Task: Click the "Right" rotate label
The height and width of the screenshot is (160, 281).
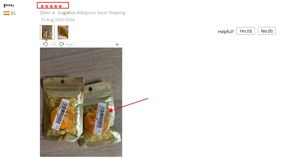Action: point(70,44)
